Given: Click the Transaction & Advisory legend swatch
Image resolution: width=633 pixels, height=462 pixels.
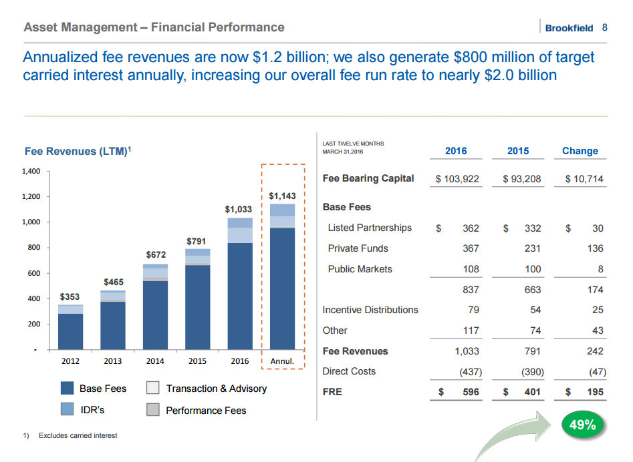Looking at the screenshot, I should 153,389.
